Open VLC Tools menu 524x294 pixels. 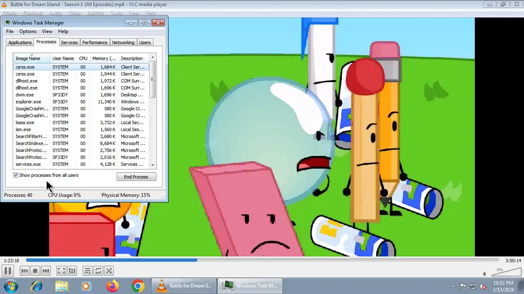click(x=116, y=13)
